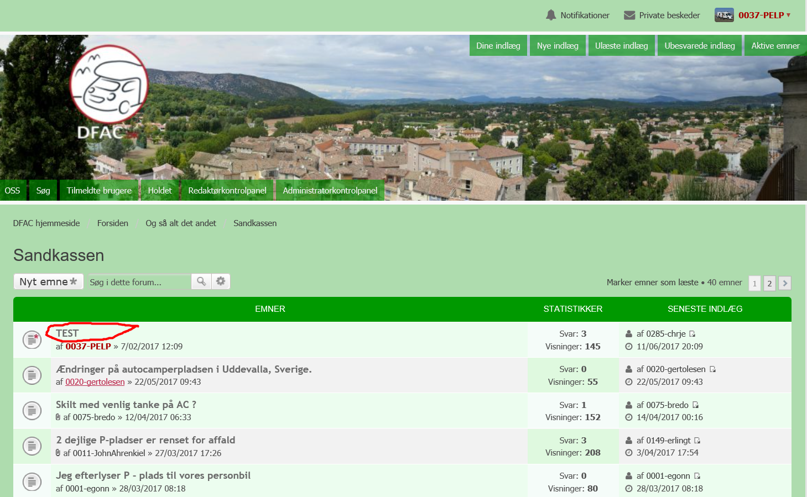The width and height of the screenshot is (807, 497).
Task: Open the Holdet menu item
Action: tap(160, 190)
